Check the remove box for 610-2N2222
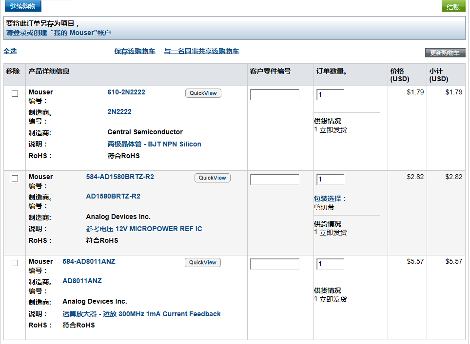 pos(15,93)
